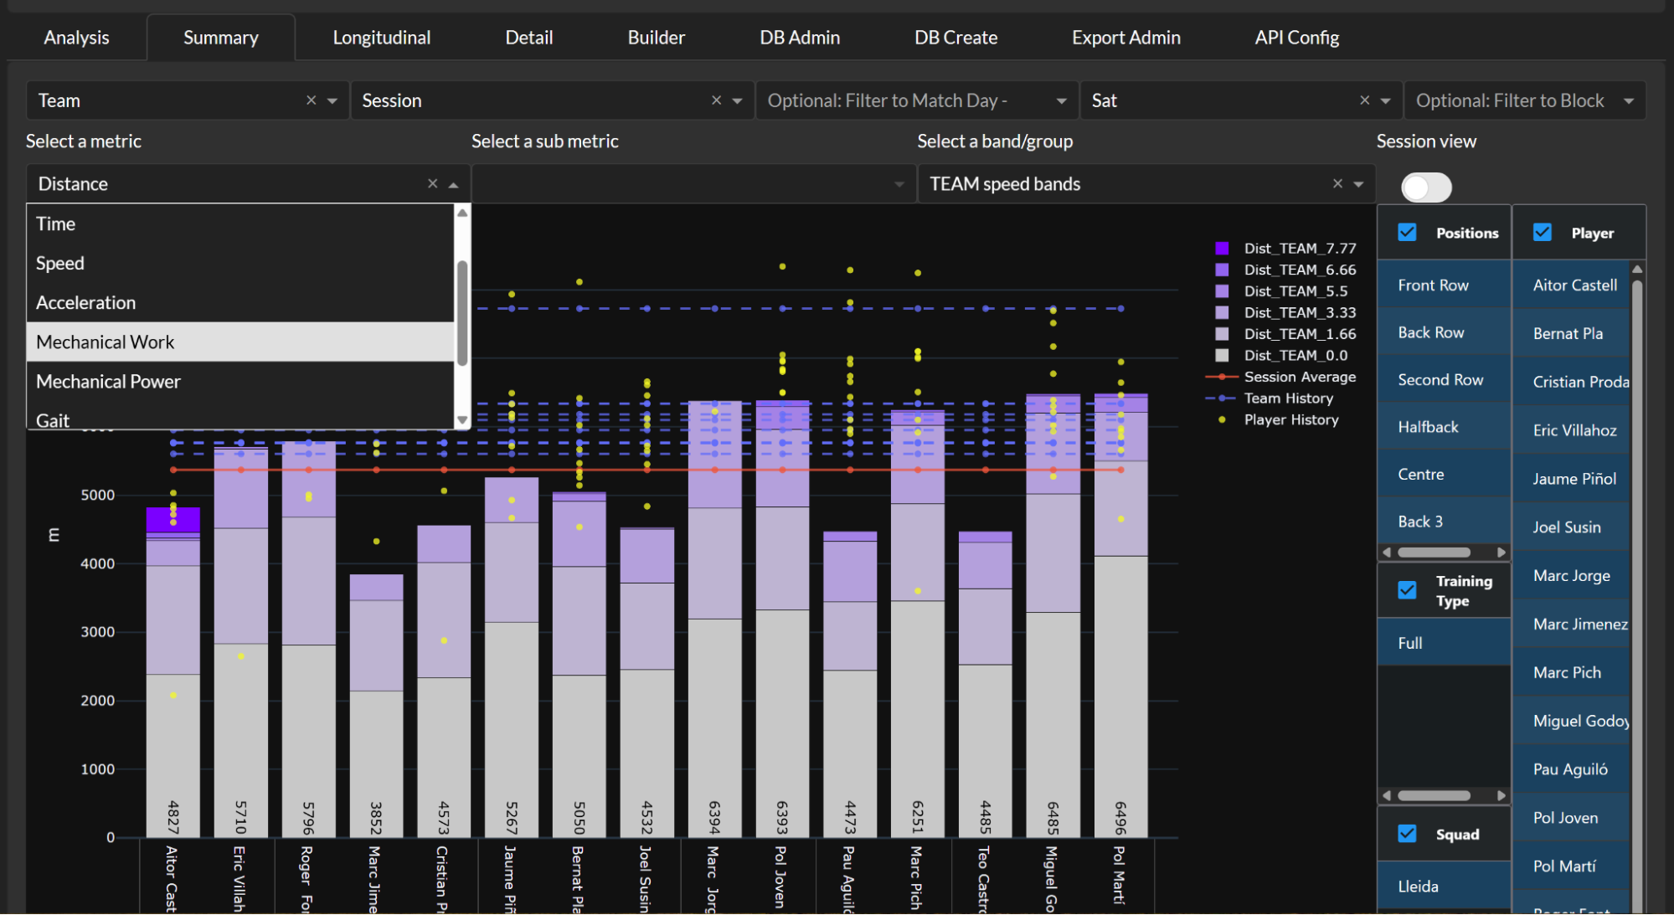1674x915 pixels.
Task: Collapse the Distance metric dropdown arrow
Action: coord(454,184)
